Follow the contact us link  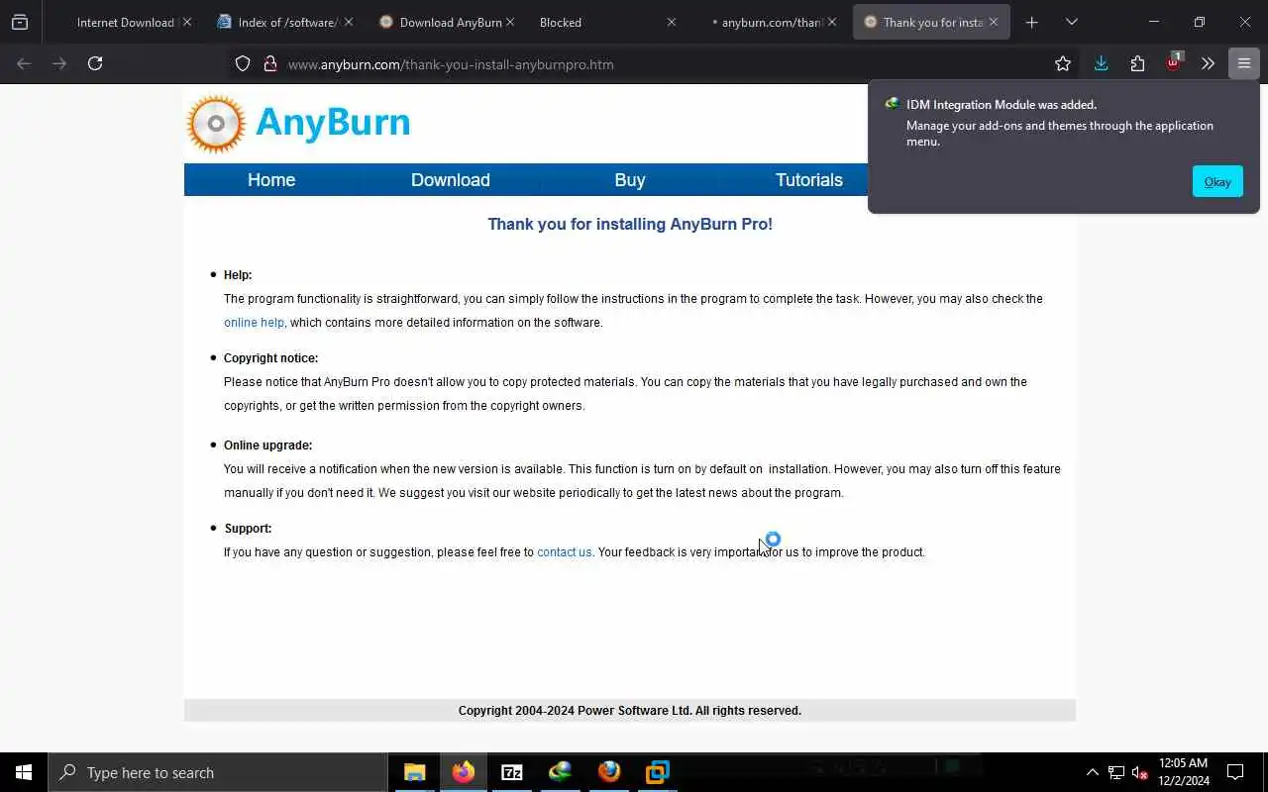(x=564, y=552)
